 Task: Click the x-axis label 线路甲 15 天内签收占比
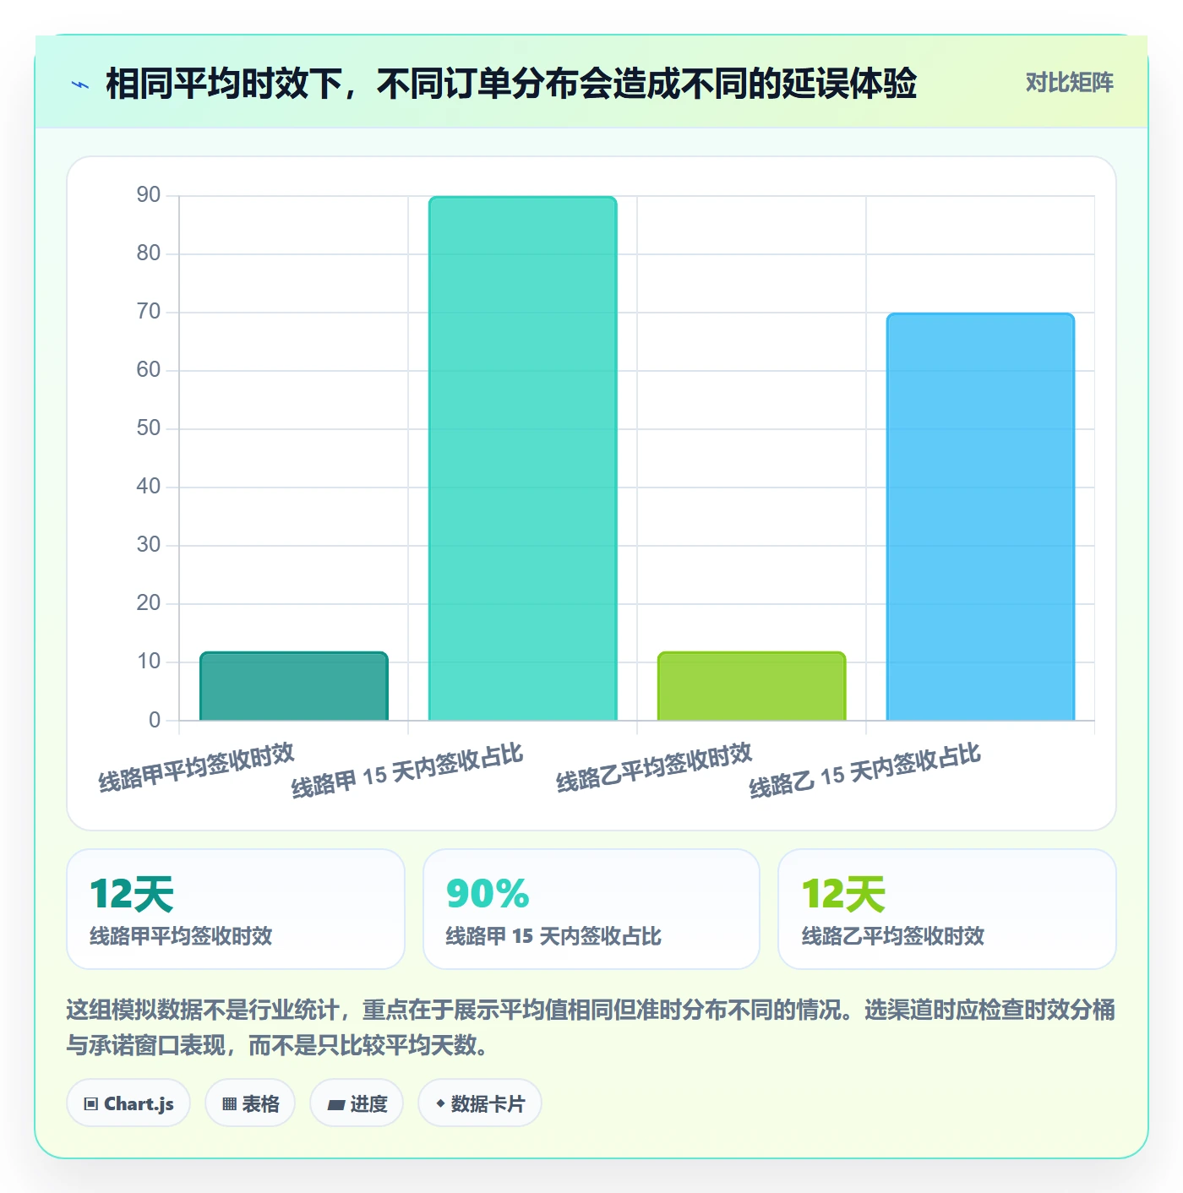[407, 771]
